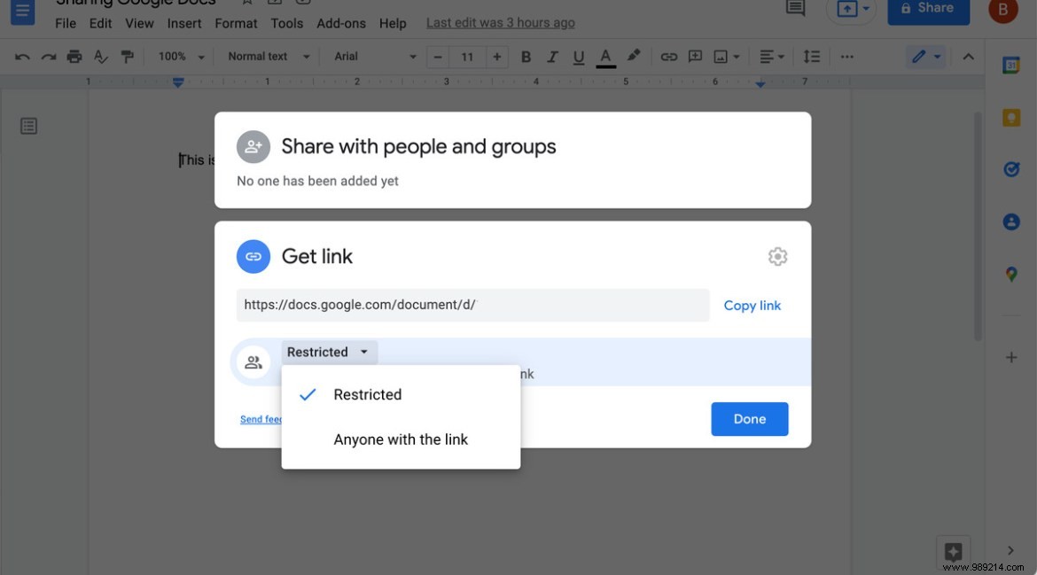Click the link sharing settings gear

click(x=777, y=256)
